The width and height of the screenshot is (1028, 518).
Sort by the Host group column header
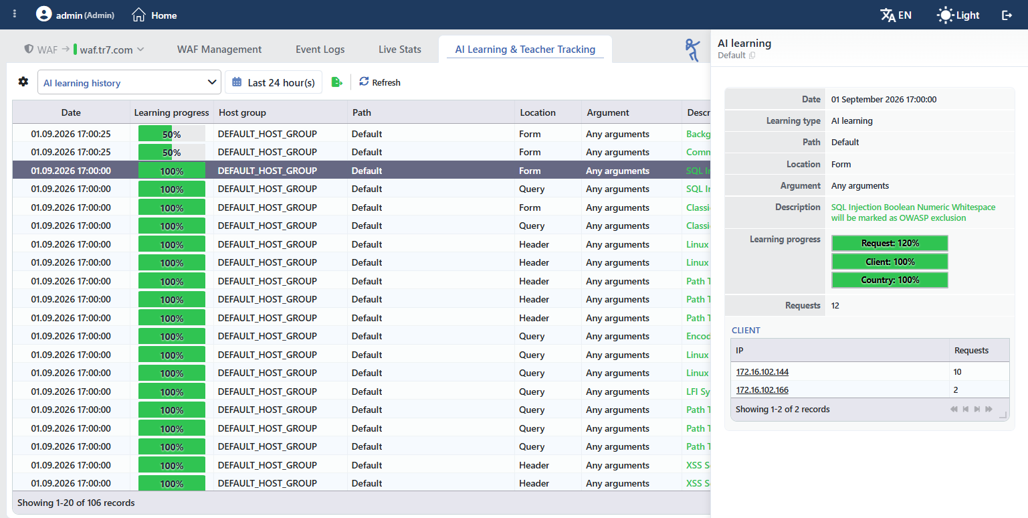coord(281,112)
